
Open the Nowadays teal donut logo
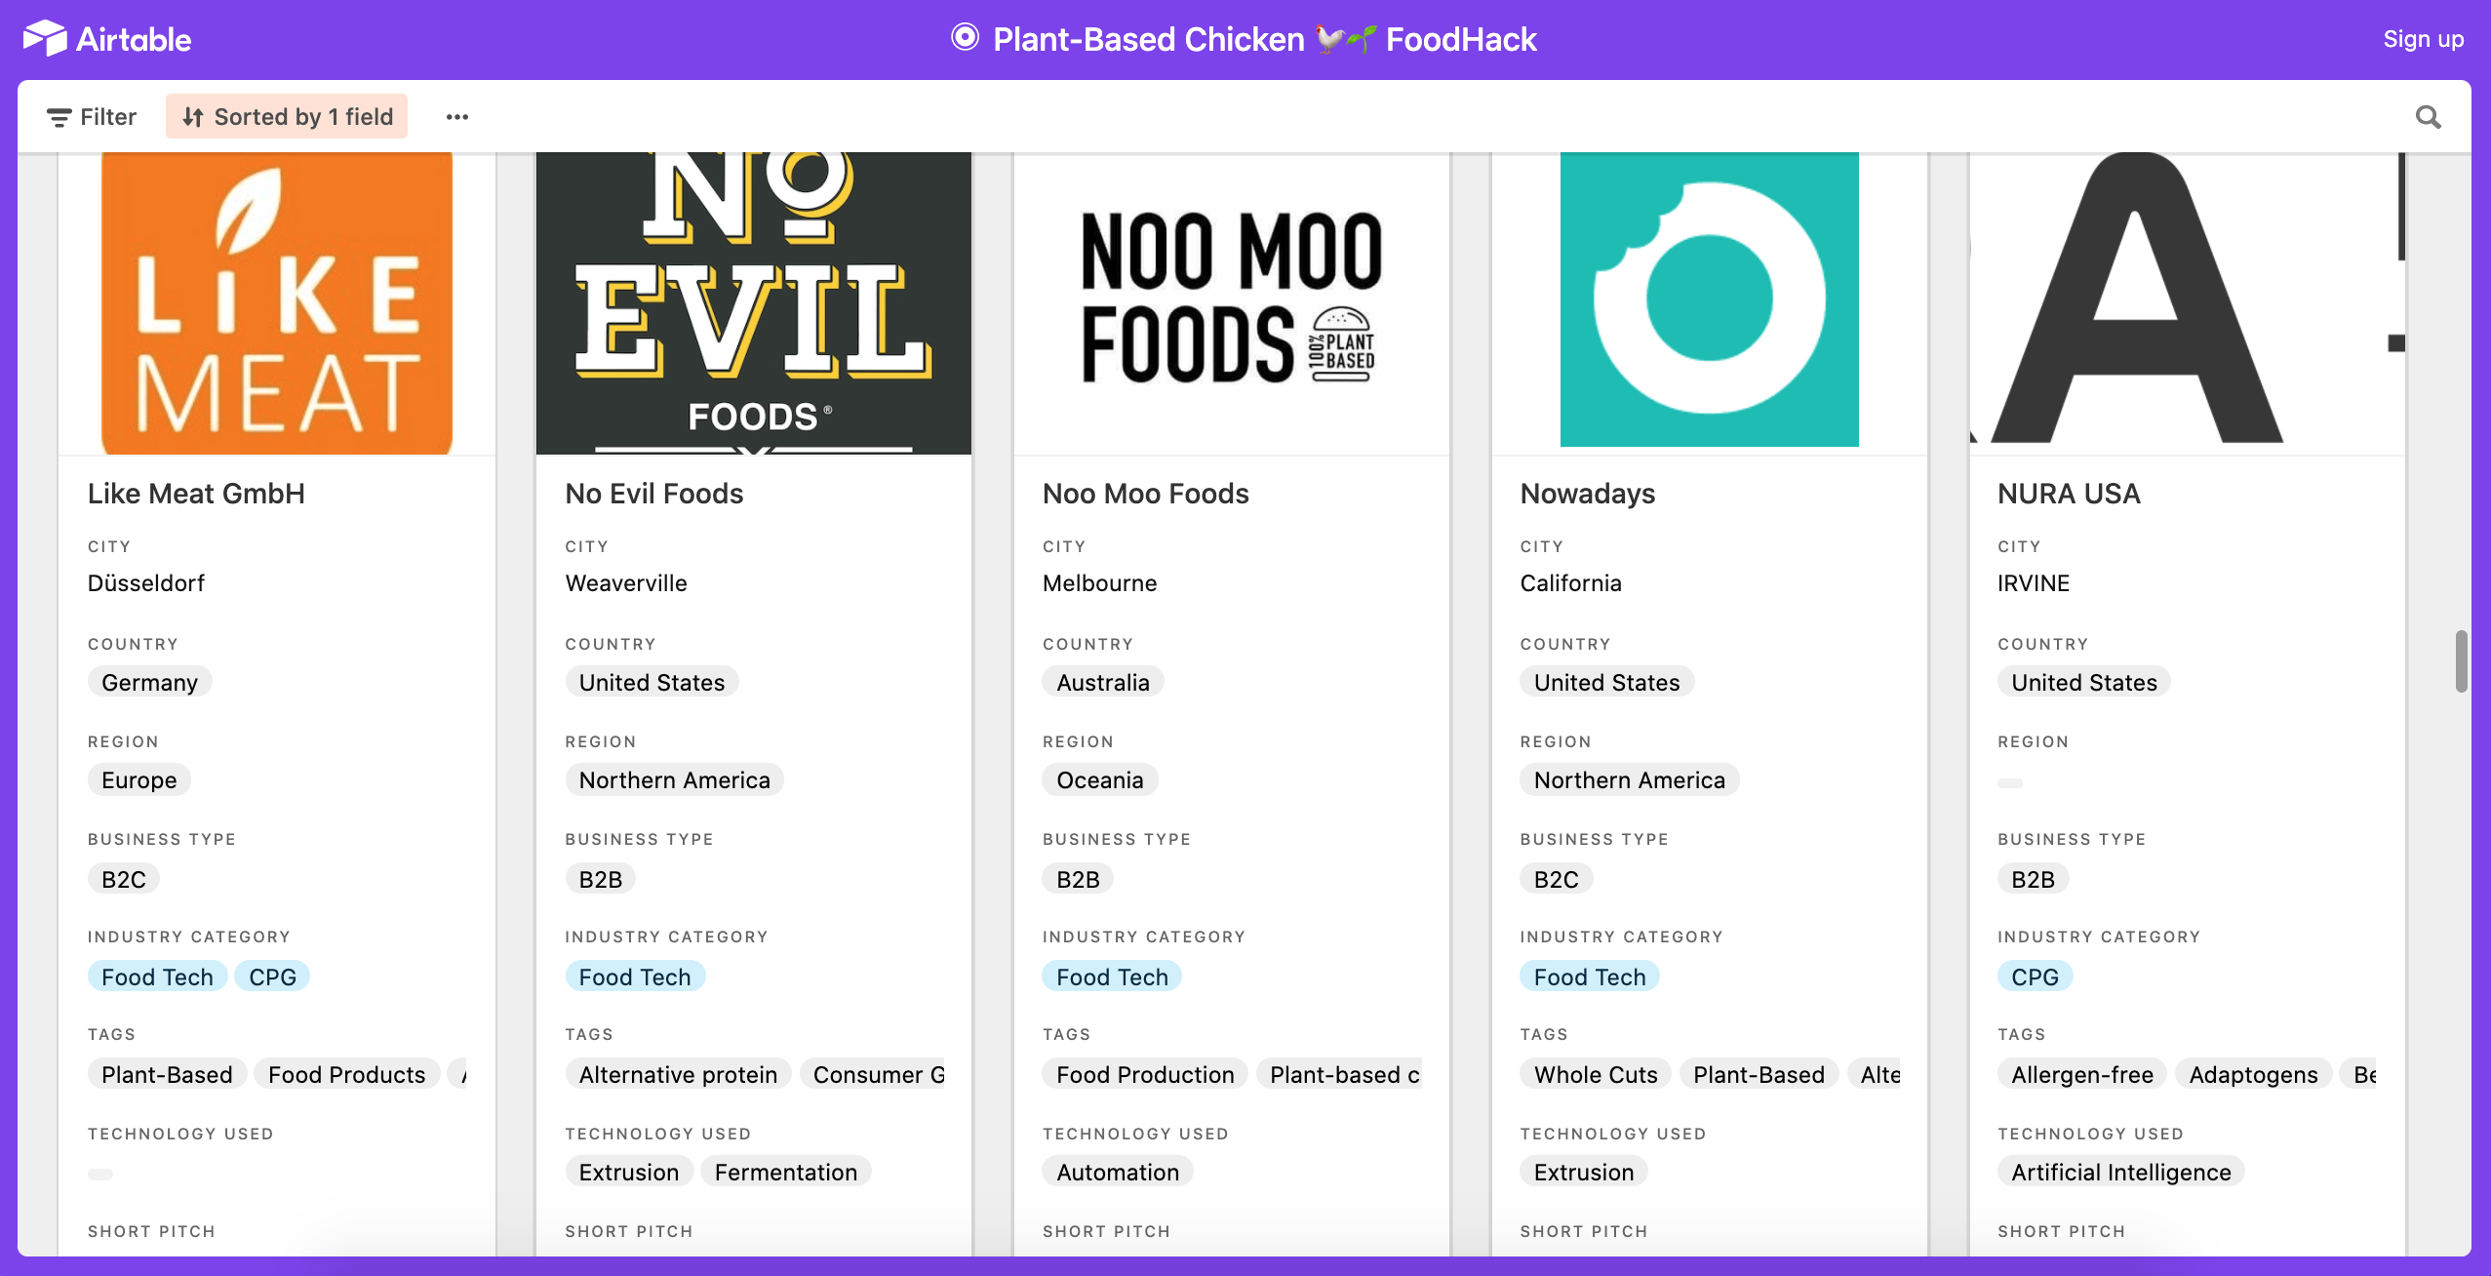pos(1709,299)
